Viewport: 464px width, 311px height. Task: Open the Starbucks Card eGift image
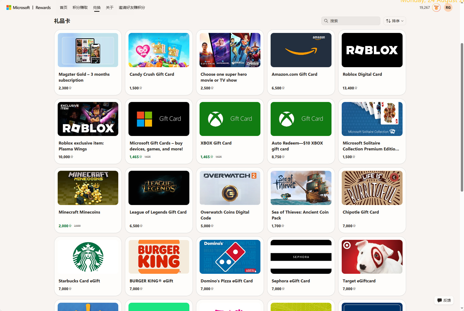click(x=88, y=257)
